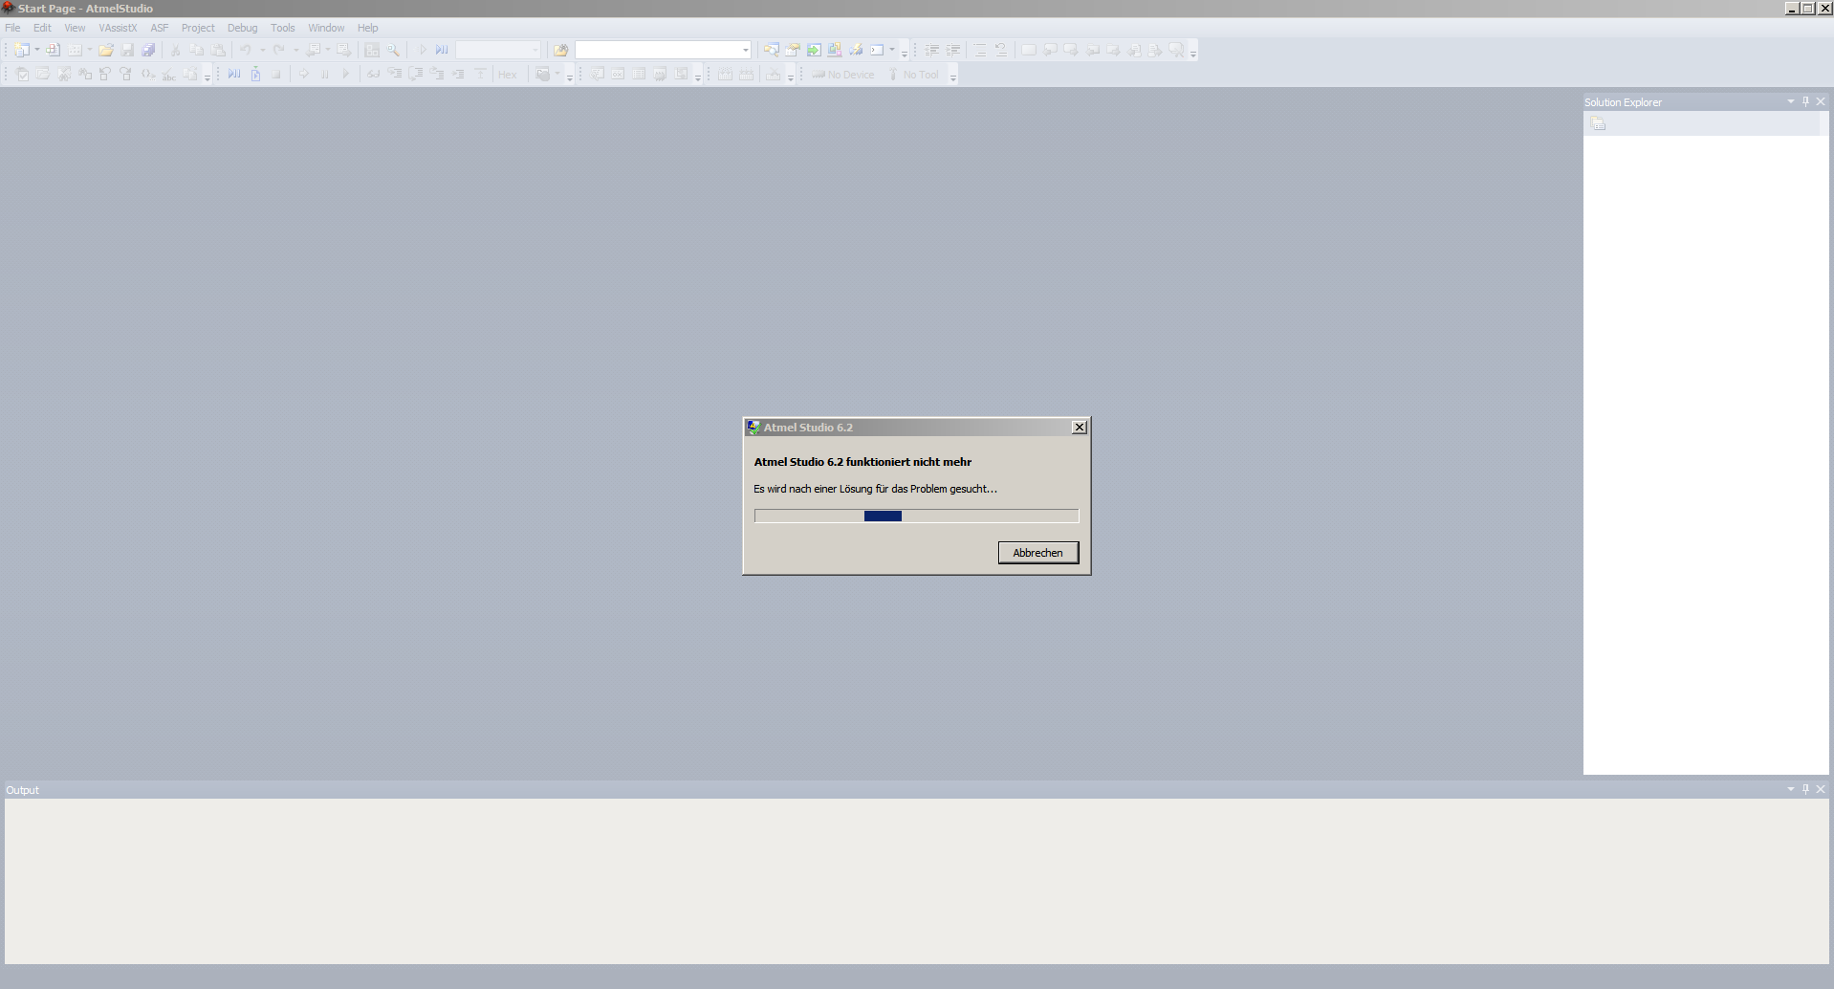
Task: Click the Increase Indent icon
Action: (953, 50)
